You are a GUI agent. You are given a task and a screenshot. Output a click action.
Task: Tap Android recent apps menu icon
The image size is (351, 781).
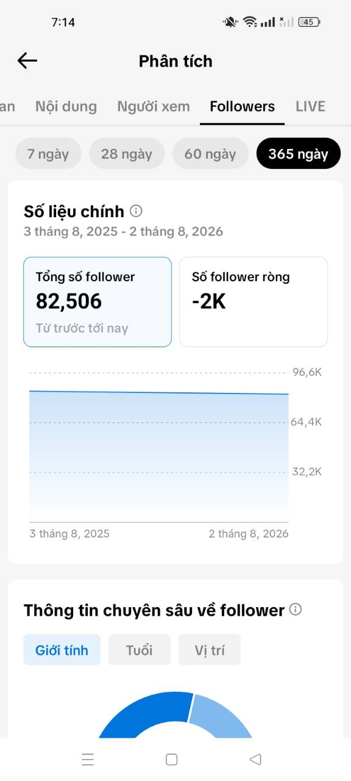[x=88, y=759]
